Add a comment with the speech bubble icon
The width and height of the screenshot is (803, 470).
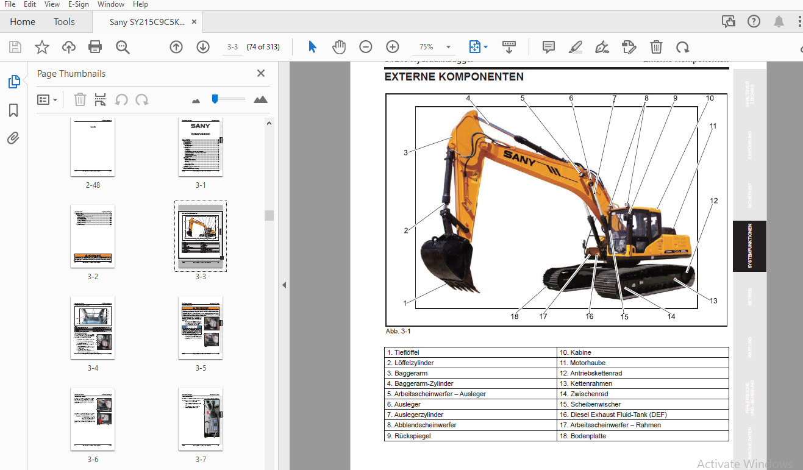point(549,47)
